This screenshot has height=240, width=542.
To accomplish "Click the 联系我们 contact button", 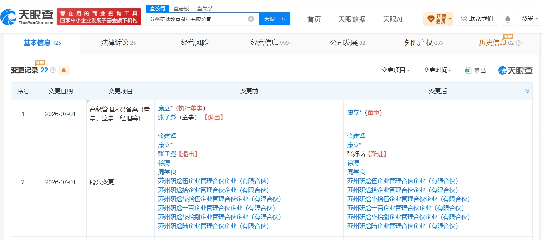I will point(477,19).
